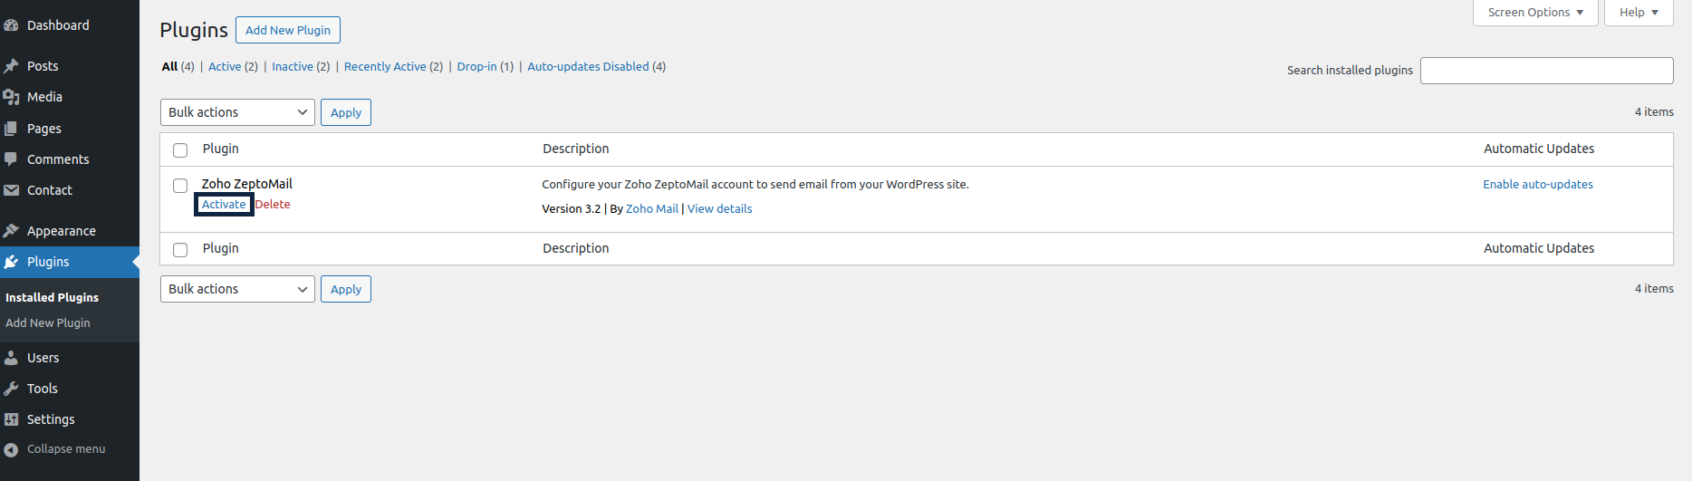Click the Comments speech bubble icon
Screen dimensions: 1692x481
pos(11,159)
